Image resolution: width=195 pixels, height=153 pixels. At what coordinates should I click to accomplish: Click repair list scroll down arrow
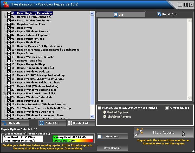tap(92, 117)
